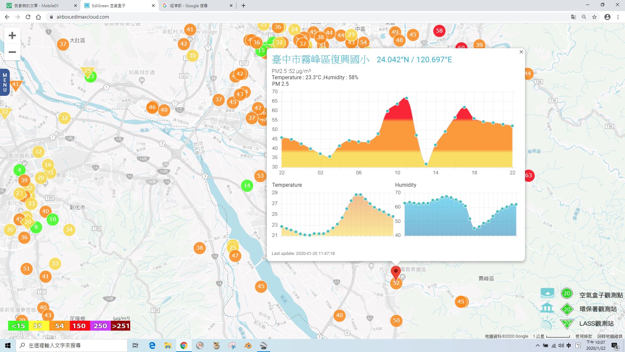Click the Windows Start button

tap(8, 345)
